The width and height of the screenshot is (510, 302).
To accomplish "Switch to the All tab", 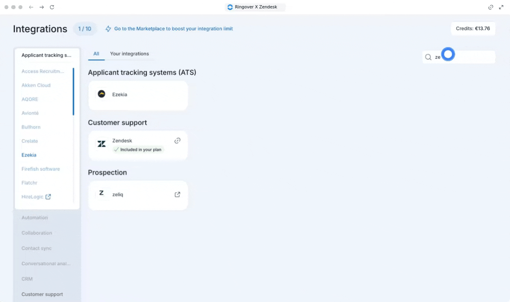I will click(96, 54).
